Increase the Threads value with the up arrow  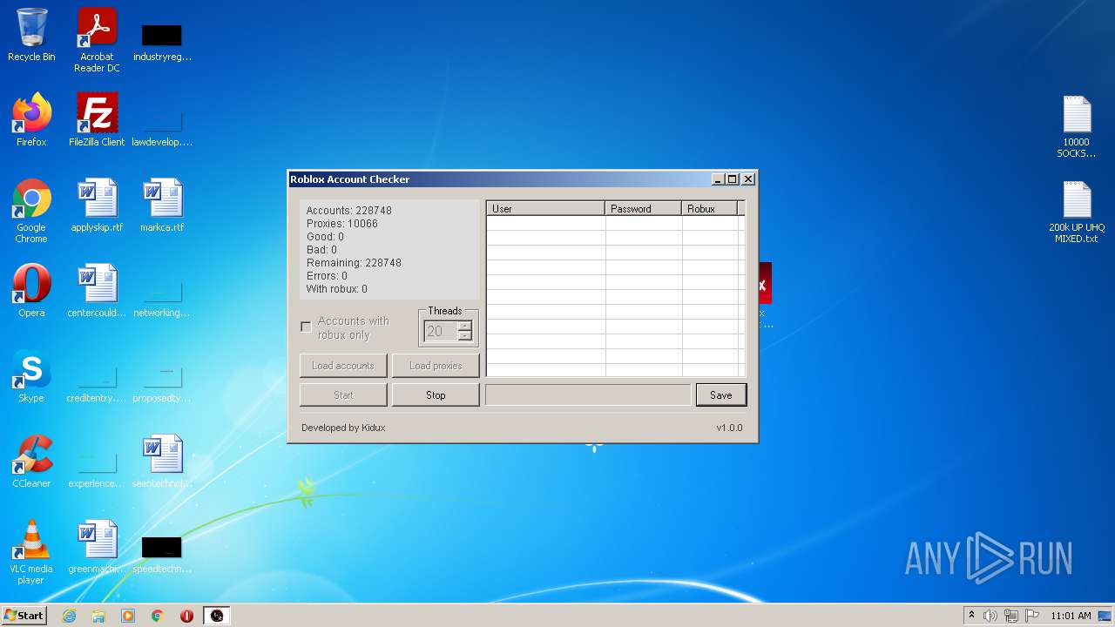[x=464, y=326]
